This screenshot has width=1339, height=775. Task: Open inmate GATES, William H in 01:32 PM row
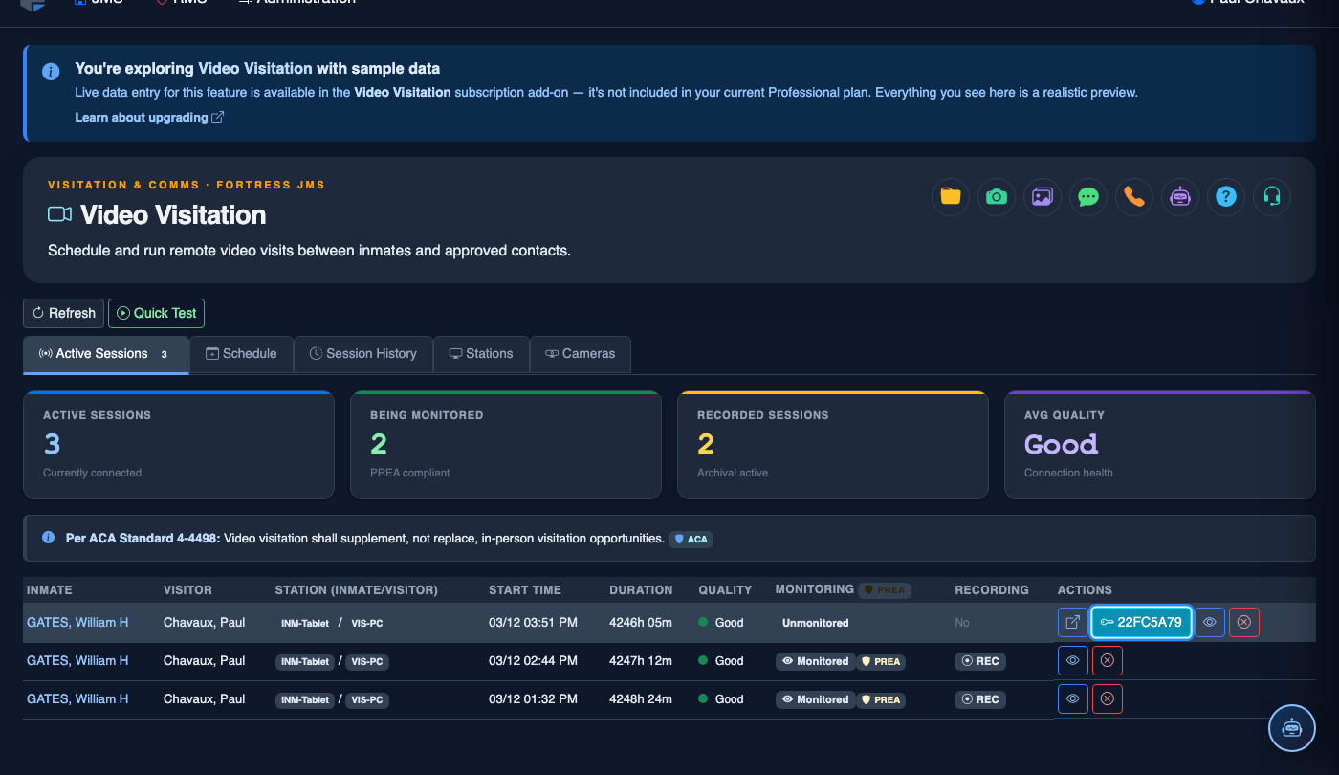point(77,698)
